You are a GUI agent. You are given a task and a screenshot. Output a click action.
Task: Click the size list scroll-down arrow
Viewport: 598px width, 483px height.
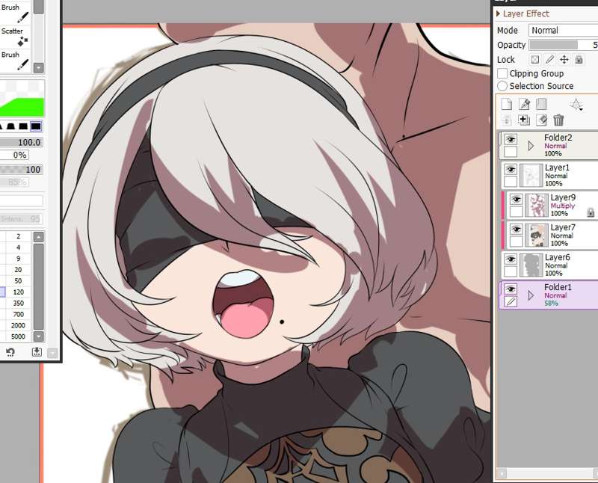click(39, 336)
